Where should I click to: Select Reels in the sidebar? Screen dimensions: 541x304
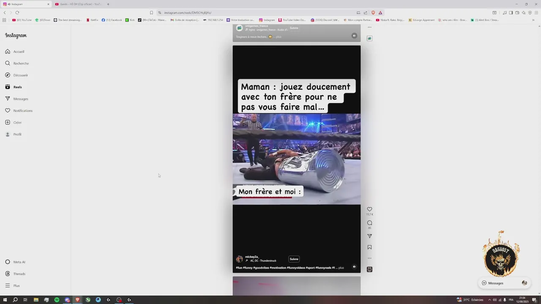(14, 87)
